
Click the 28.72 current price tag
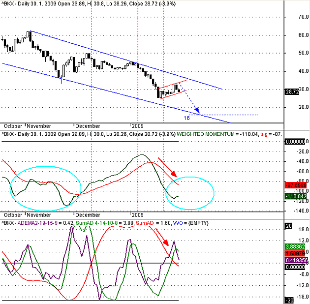click(292, 91)
